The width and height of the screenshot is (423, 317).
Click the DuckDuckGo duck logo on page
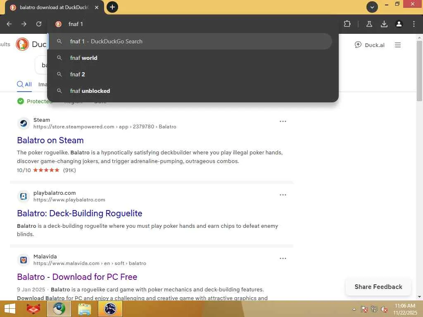pos(22,44)
